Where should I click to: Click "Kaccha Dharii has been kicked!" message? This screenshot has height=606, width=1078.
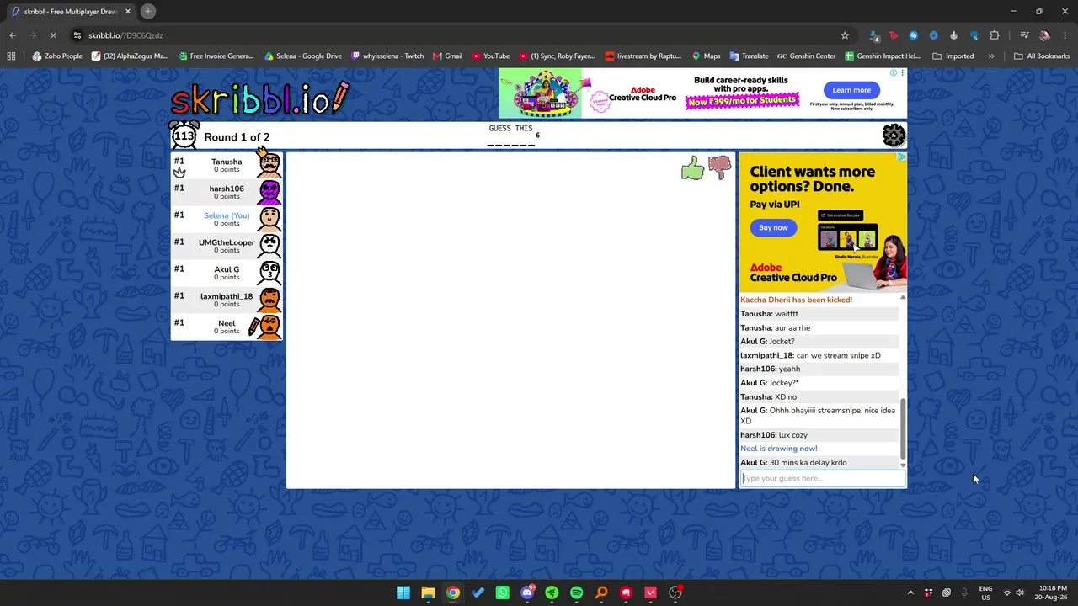797,300
